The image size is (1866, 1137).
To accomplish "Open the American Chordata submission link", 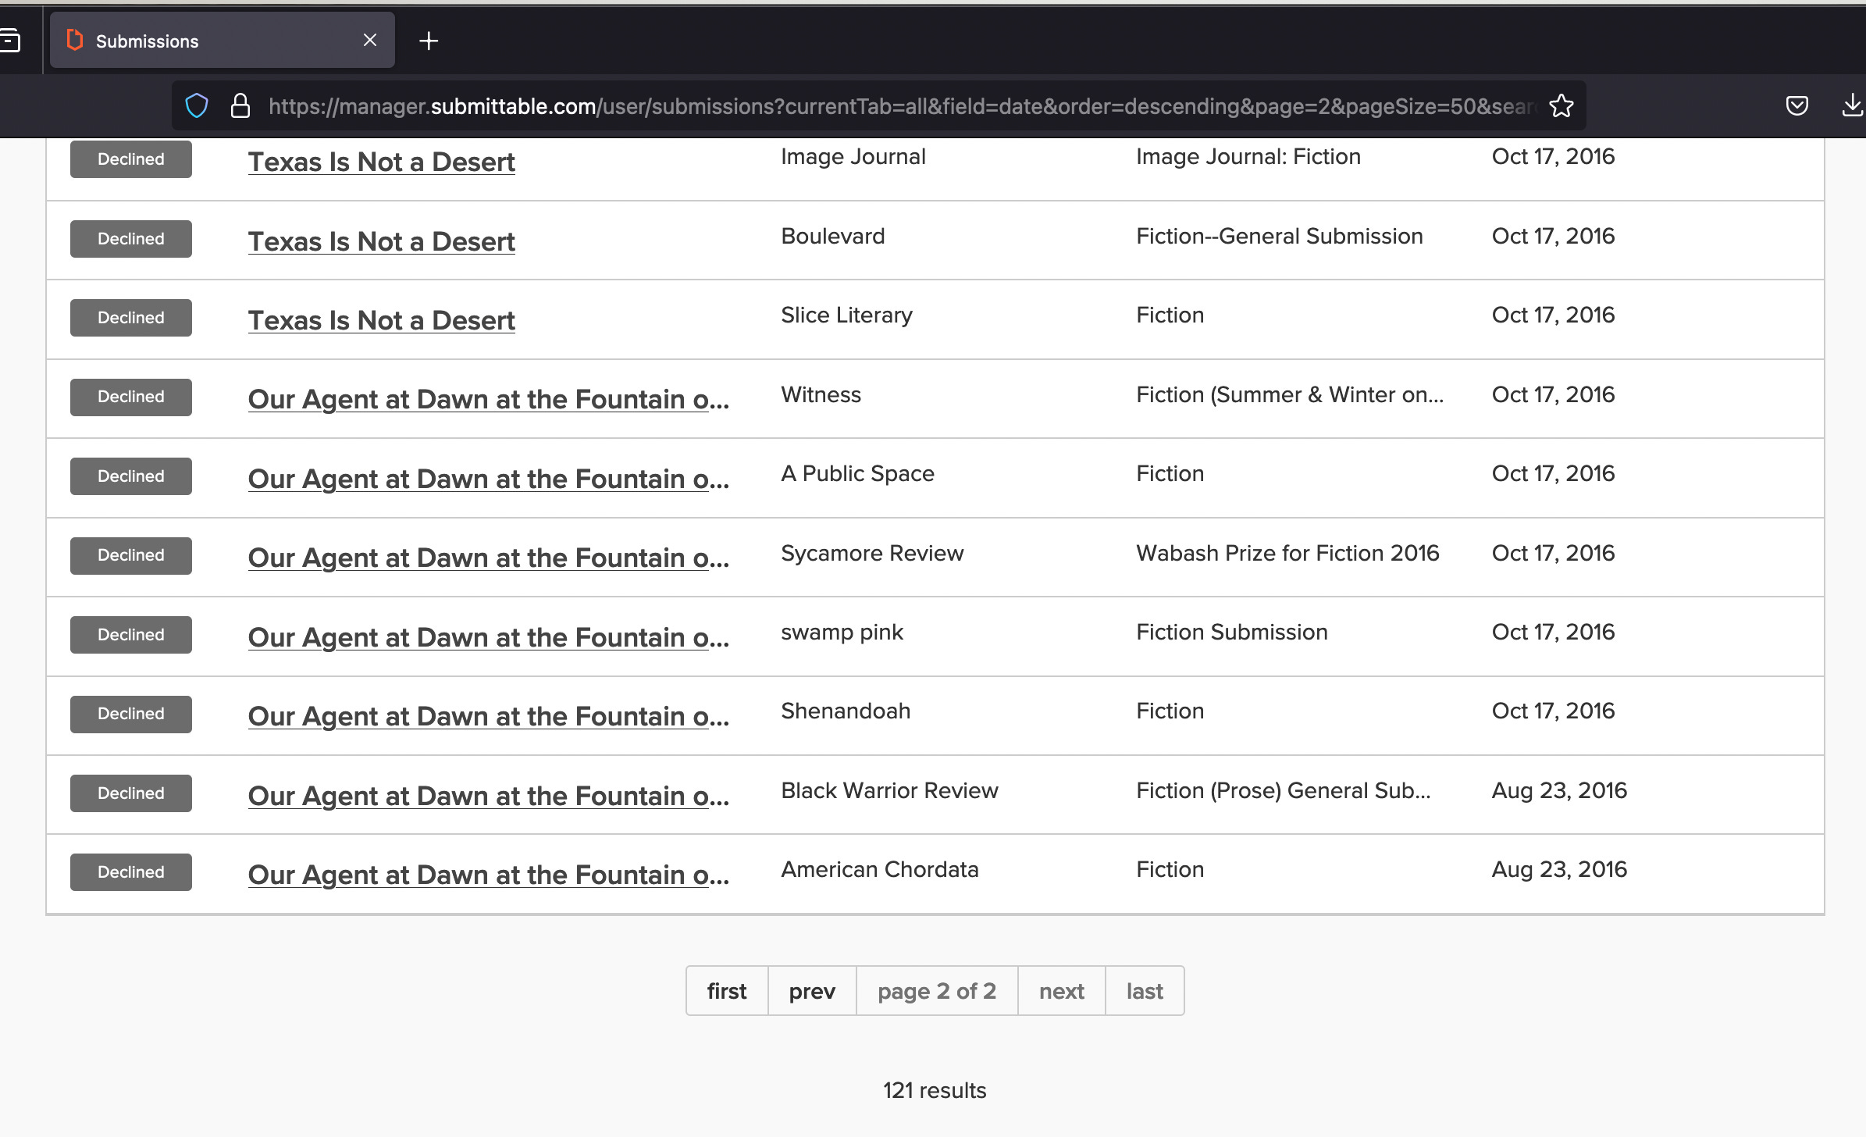I will pyautogui.click(x=488, y=875).
